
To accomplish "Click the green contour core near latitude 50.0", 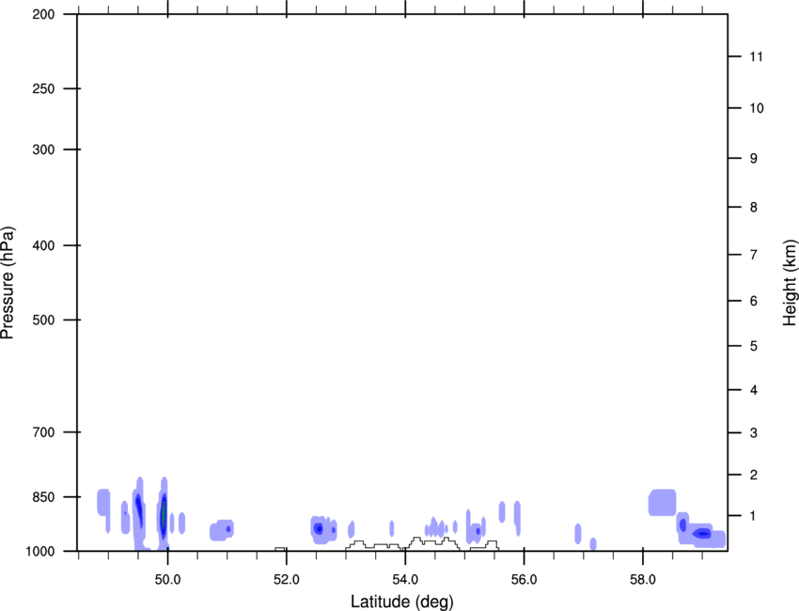I will 164,514.
